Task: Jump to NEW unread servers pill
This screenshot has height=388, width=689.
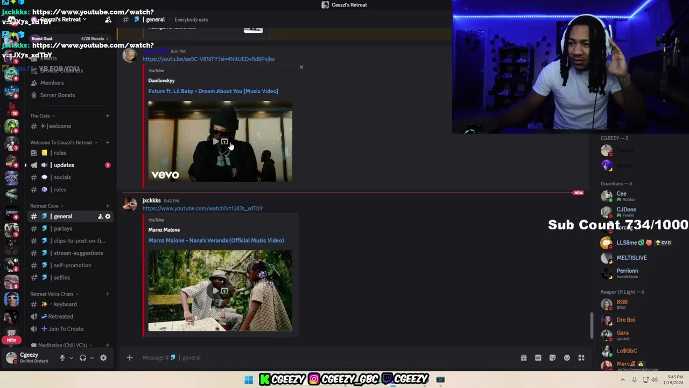Action: pyautogui.click(x=11, y=340)
